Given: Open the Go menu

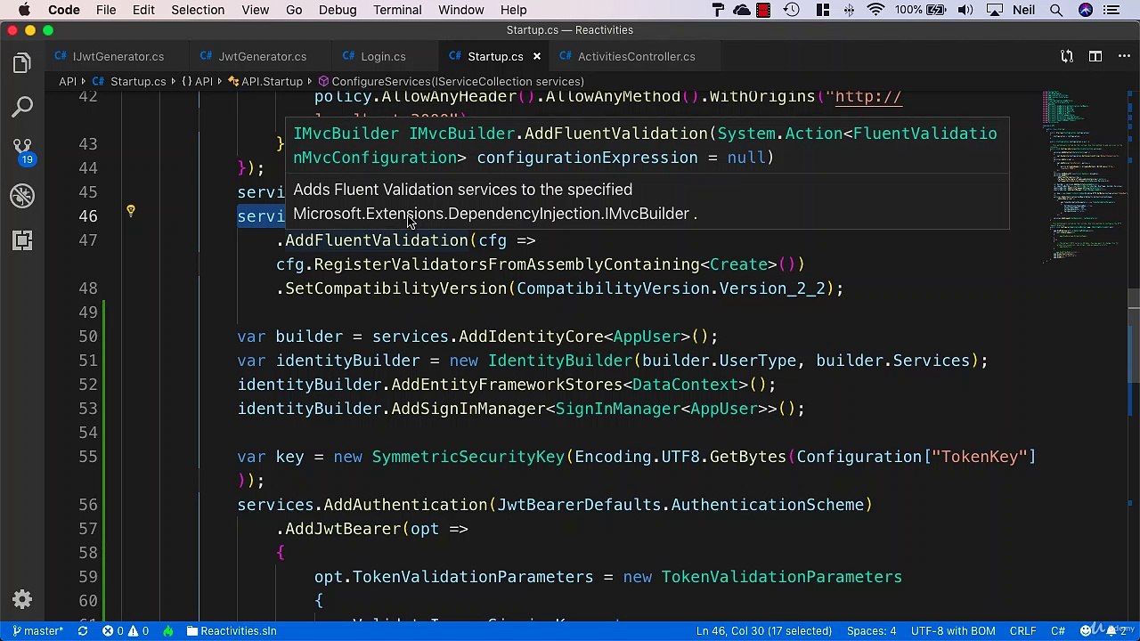Looking at the screenshot, I should tap(294, 10).
